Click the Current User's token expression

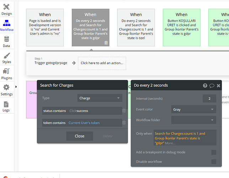point(84,123)
